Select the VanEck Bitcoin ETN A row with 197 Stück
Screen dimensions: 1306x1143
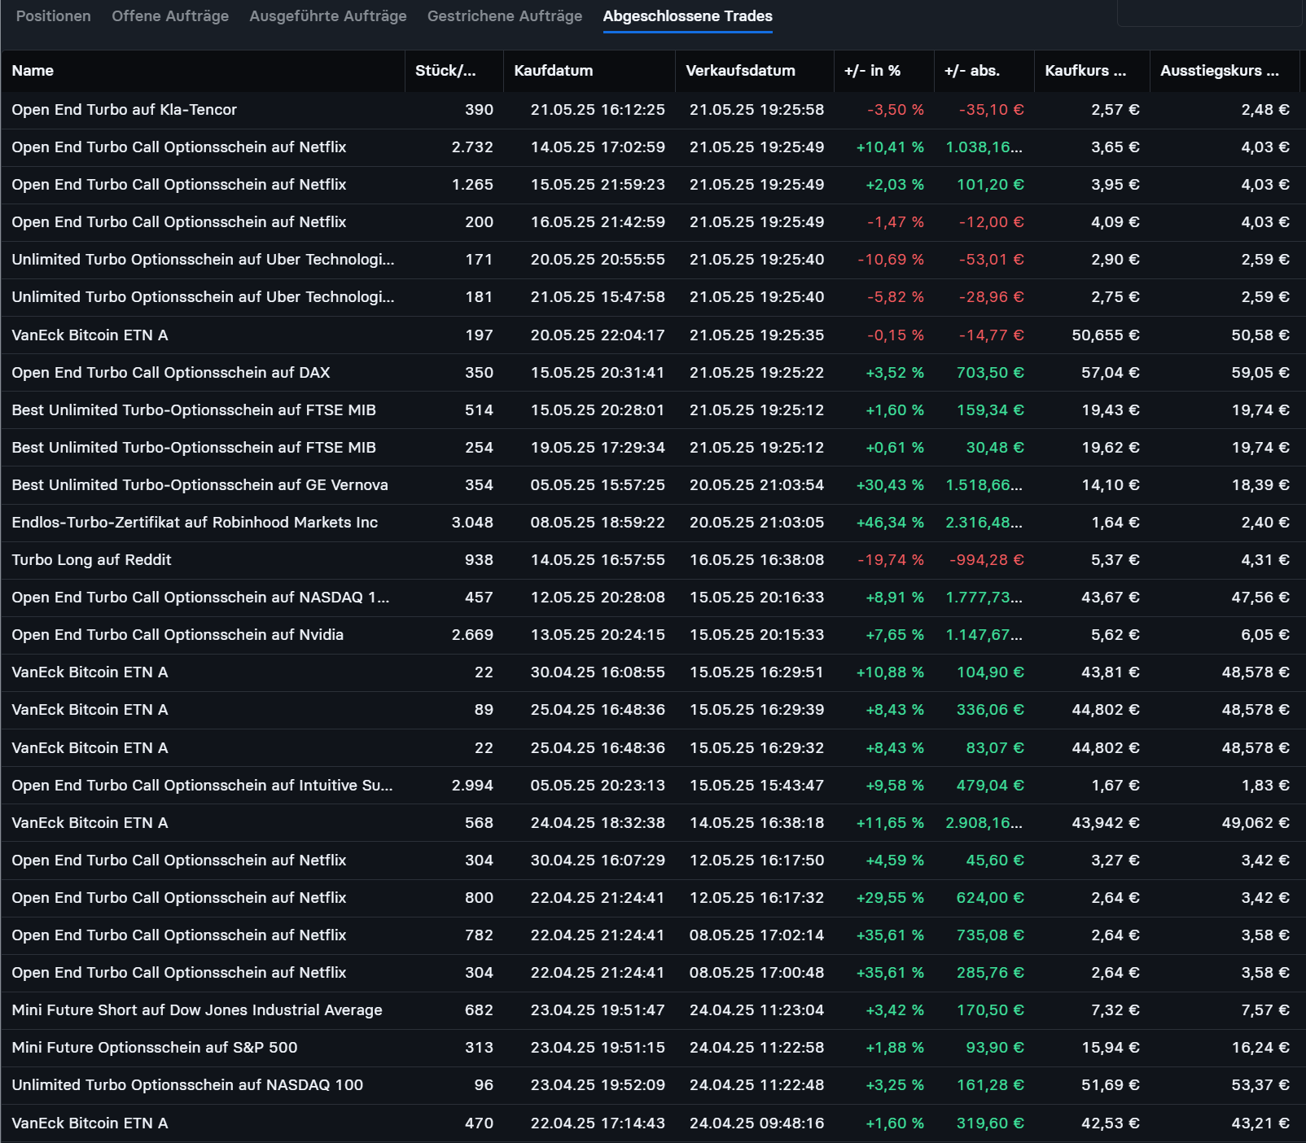click(x=653, y=335)
